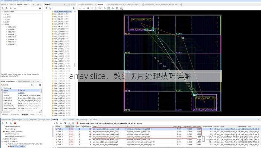Collapse Intra-Clock Paths tree node
The image size is (261, 148).
(2, 141)
